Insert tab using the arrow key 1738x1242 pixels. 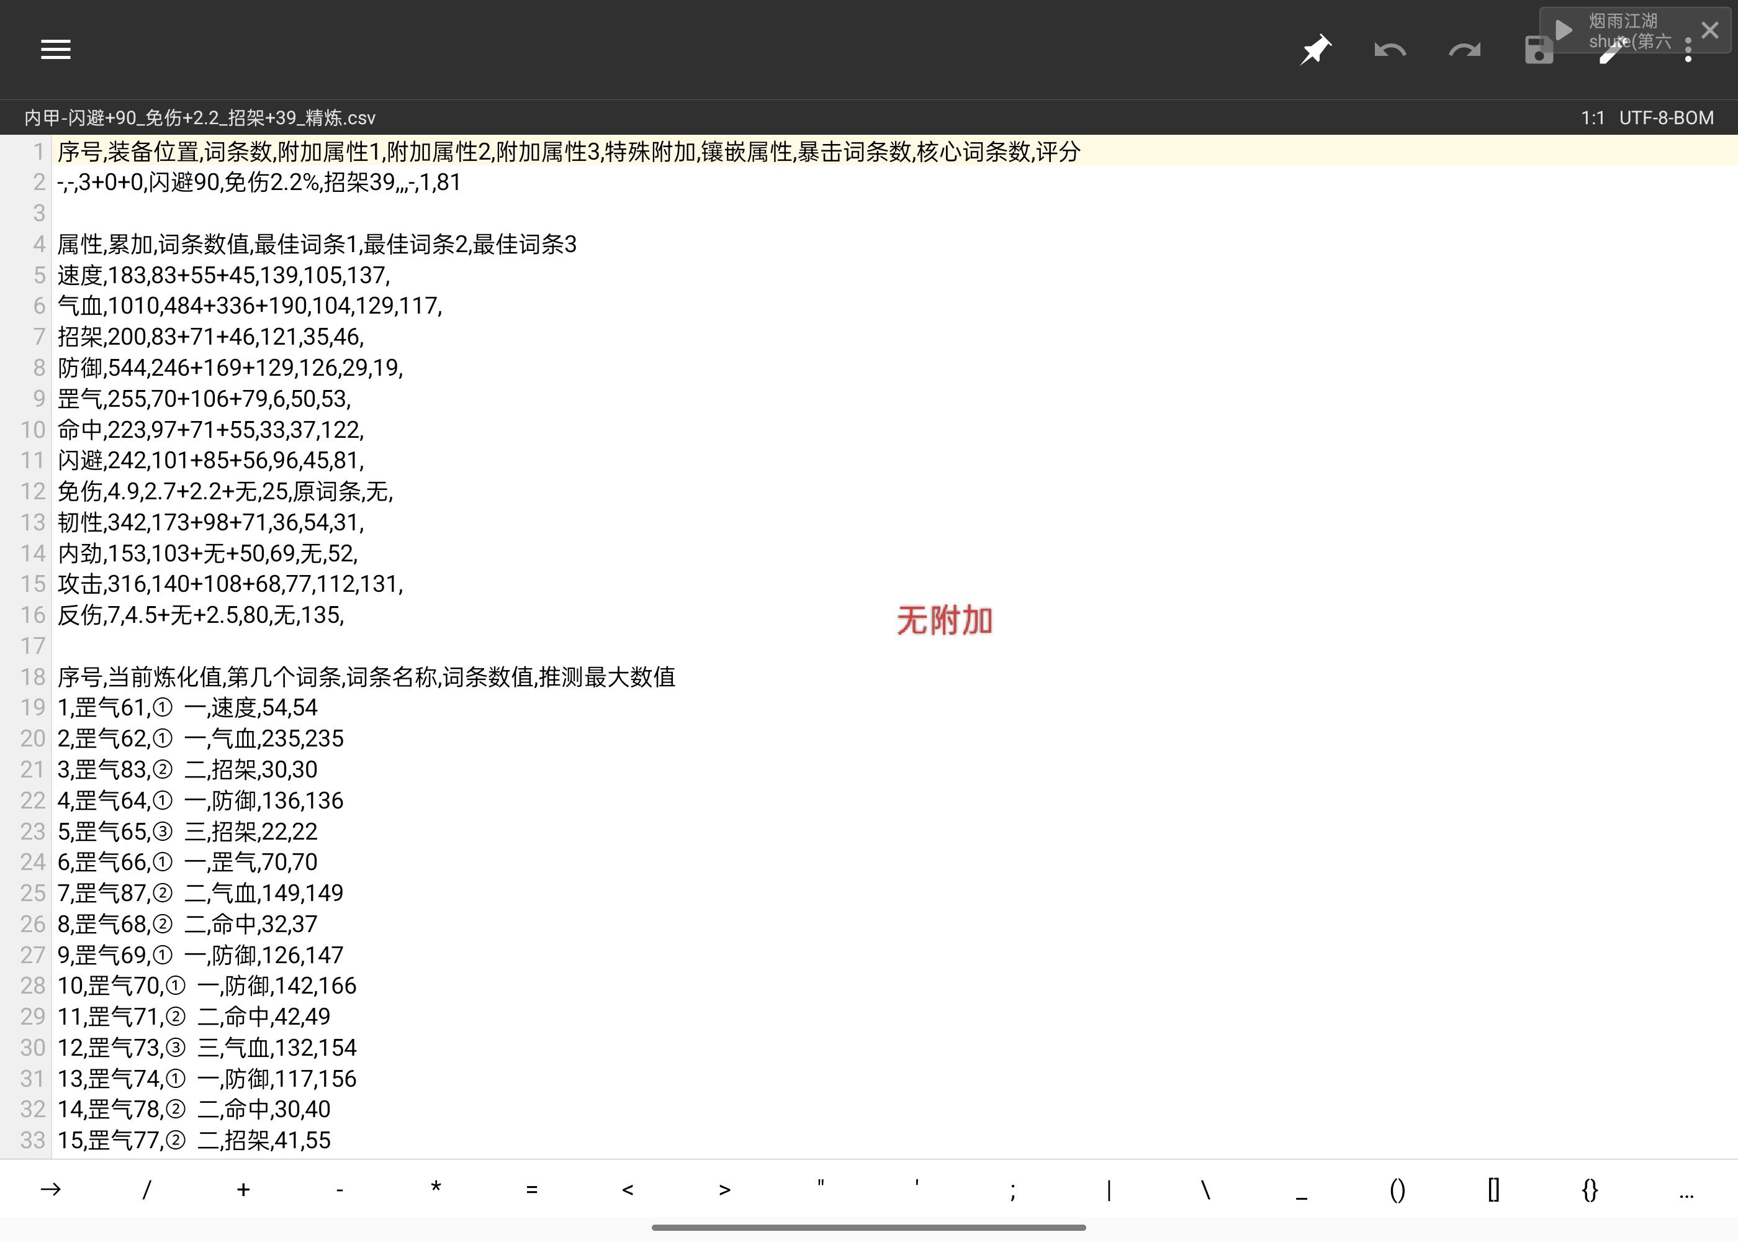click(x=50, y=1189)
